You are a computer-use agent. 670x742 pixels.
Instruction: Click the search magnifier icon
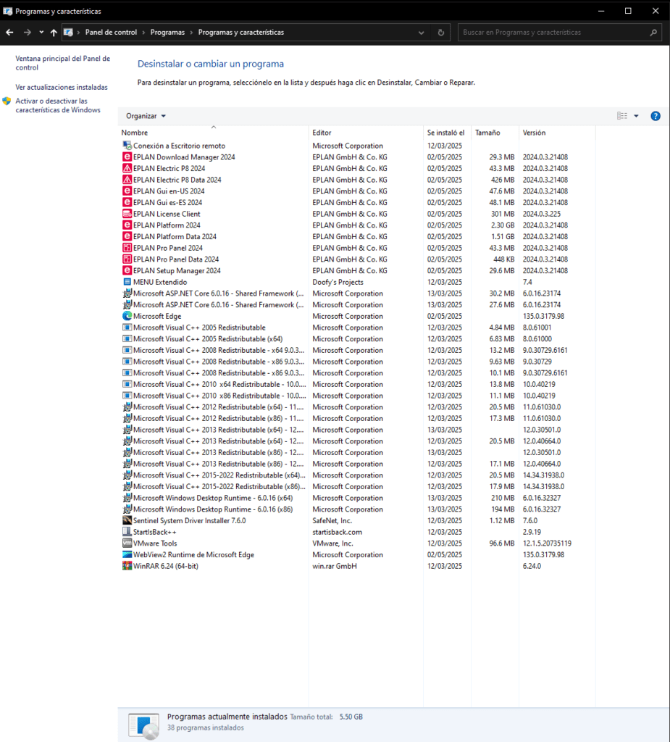tap(653, 33)
